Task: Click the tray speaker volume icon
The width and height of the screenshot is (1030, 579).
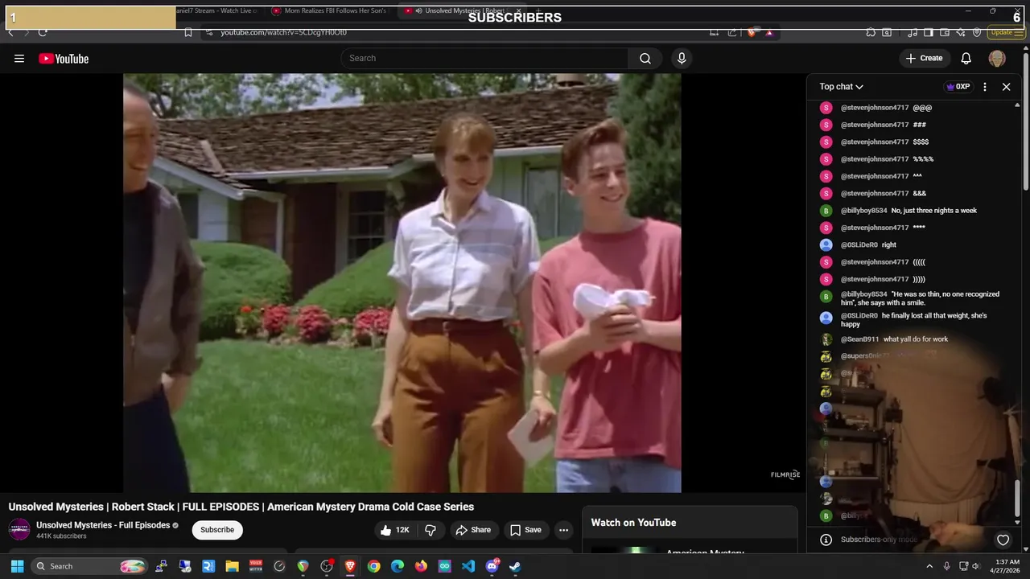Action: click(978, 566)
